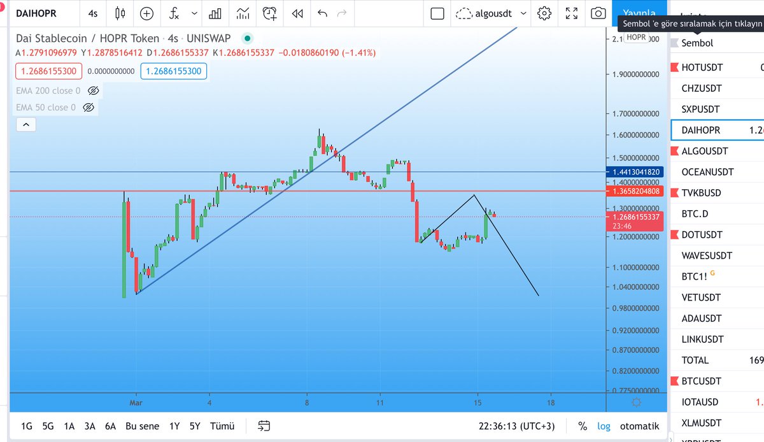764x442 pixels.
Task: Add a symbol to compare
Action: point(147,13)
